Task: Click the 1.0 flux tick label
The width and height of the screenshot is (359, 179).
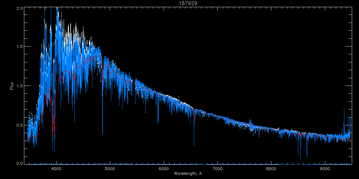Action: point(19,86)
